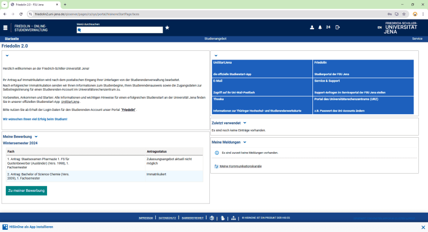Dismiss the app install banner
Viewport: 428px width, 232px height.
pos(423,227)
